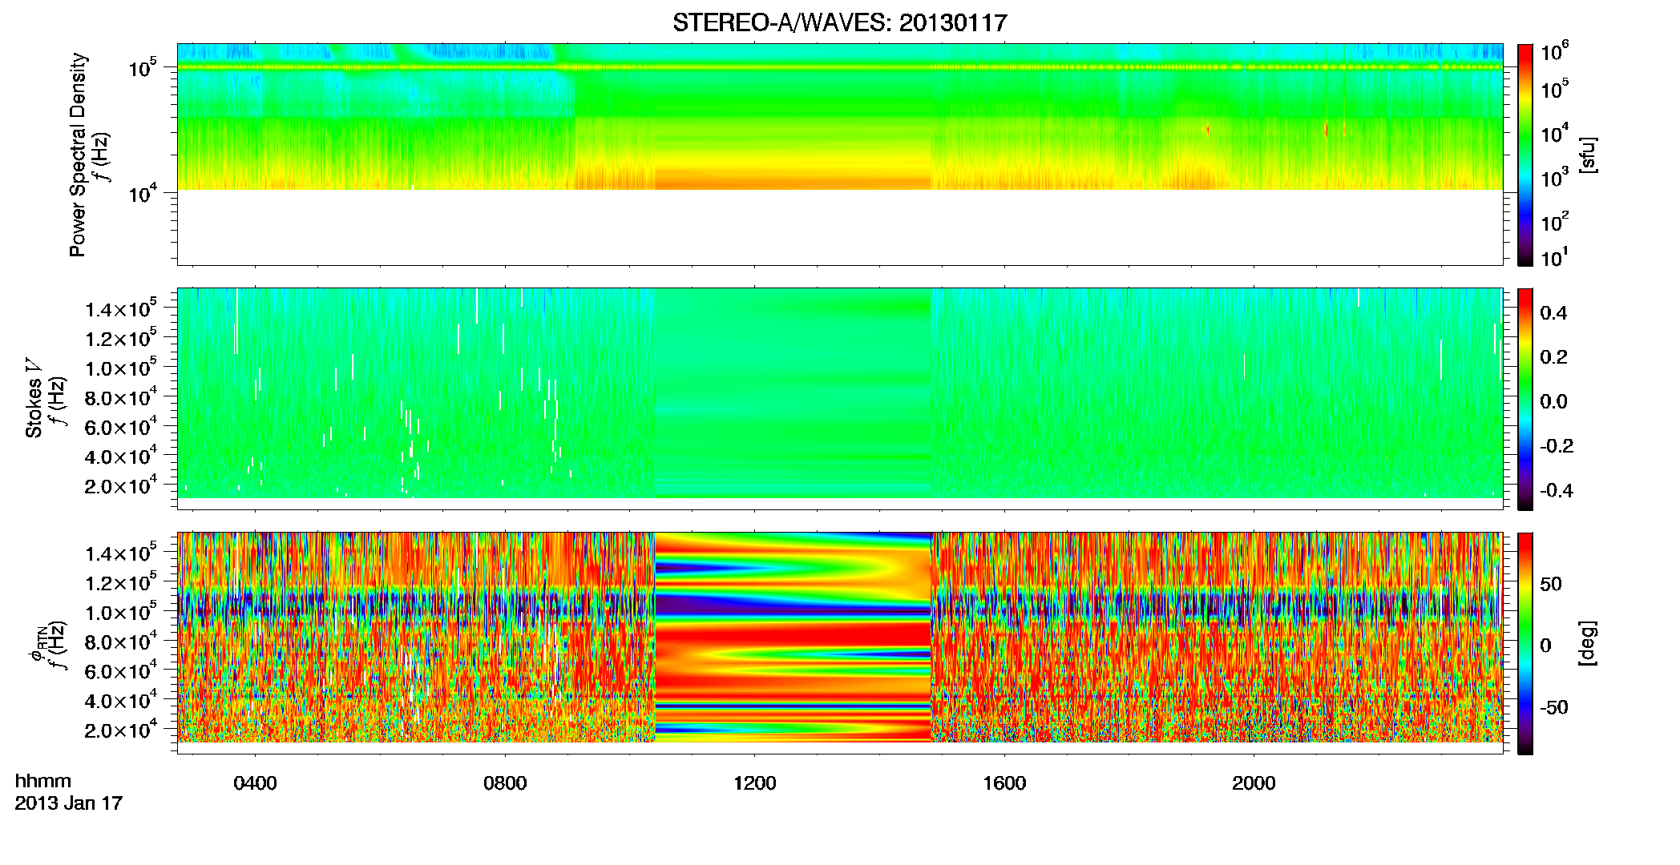1680x865 pixels.
Task: Click the STEREO-A/WAVES: 20130117 plot title
Action: (839, 22)
